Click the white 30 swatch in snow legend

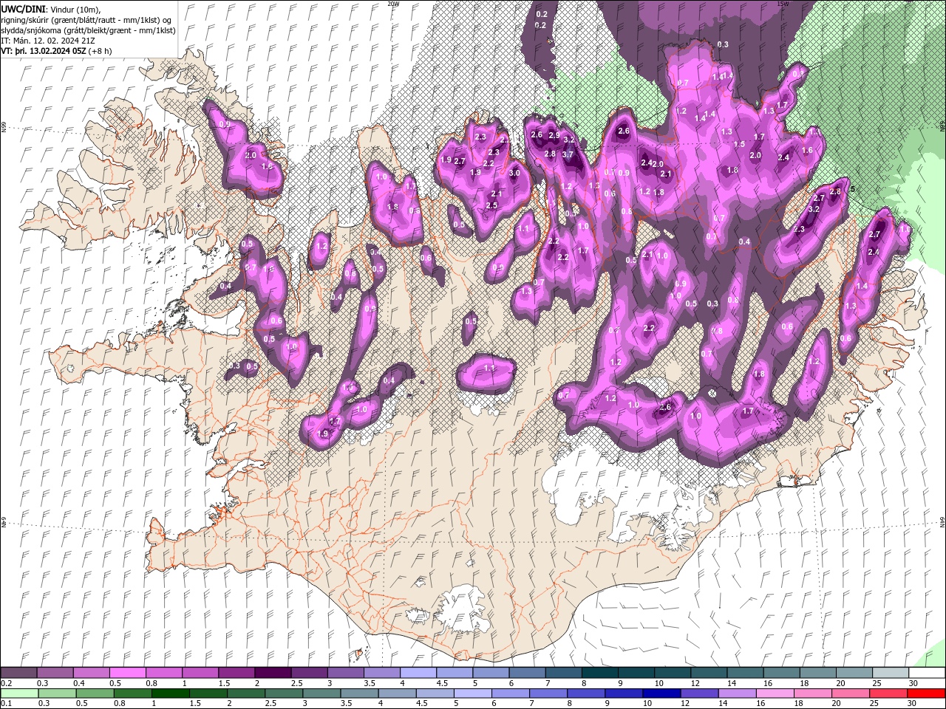pyautogui.click(x=927, y=673)
